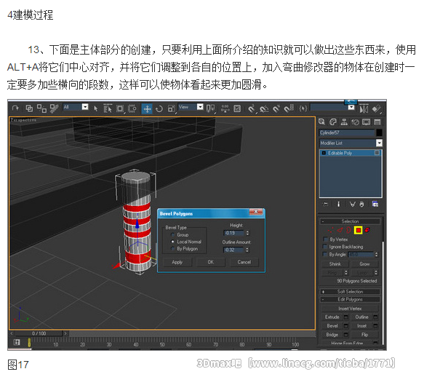Enable the By Vertex checkbox
Image resolution: width=424 pixels, height=377 pixels.
(x=326, y=239)
